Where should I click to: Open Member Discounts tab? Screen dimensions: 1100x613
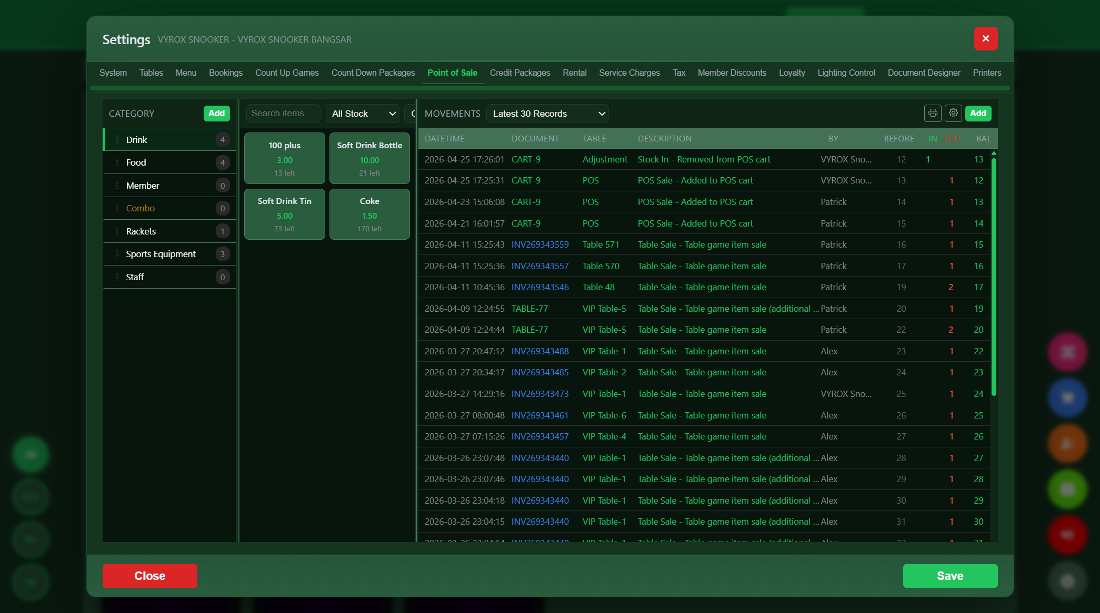tap(732, 73)
